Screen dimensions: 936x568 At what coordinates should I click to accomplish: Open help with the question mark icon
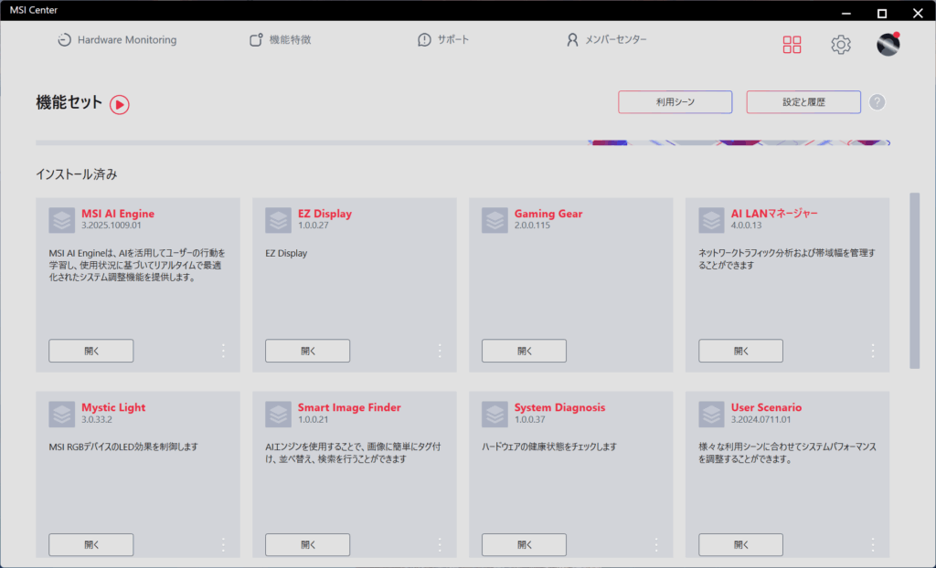pyautogui.click(x=877, y=102)
